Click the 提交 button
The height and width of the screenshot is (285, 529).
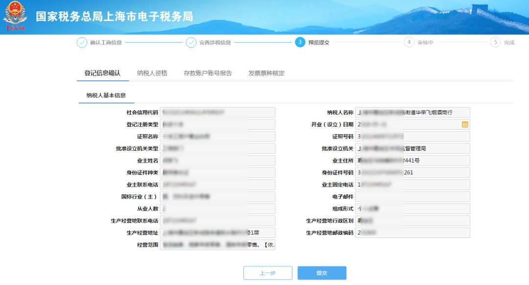click(x=322, y=273)
